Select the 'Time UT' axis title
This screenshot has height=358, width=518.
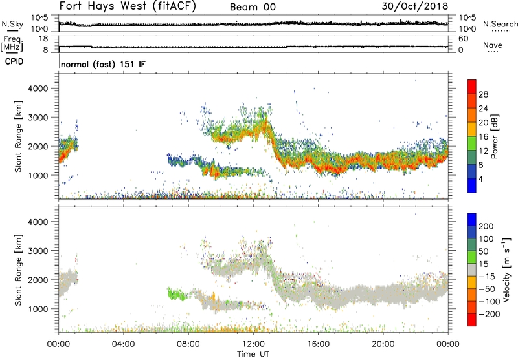253,354
